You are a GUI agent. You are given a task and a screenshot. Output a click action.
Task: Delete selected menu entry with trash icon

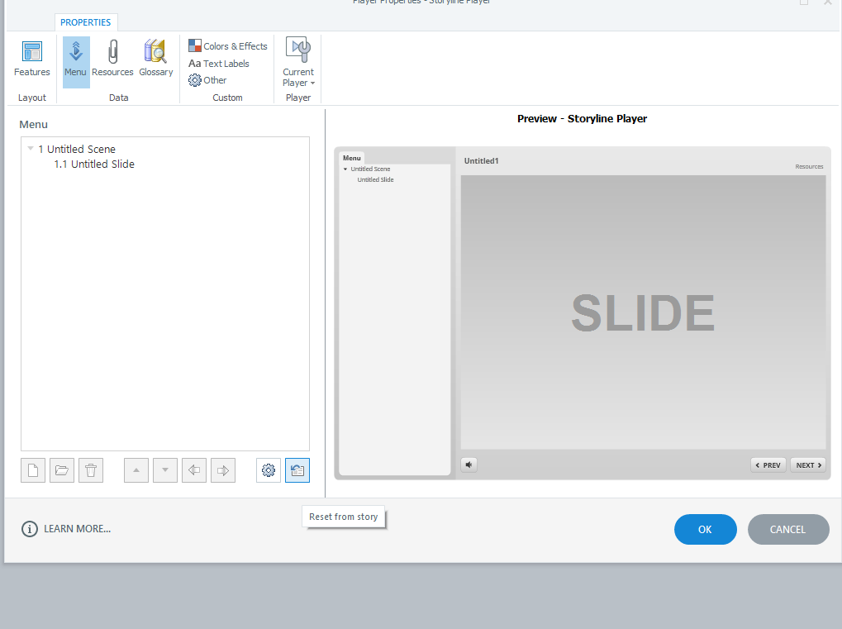(91, 469)
